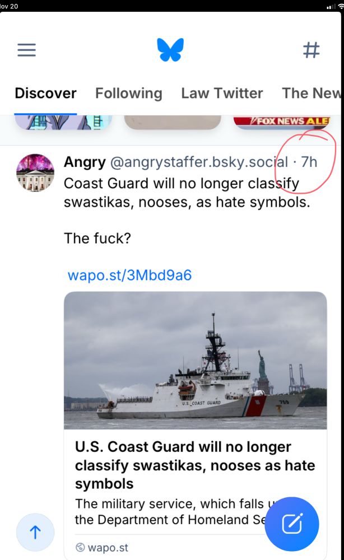This screenshot has height=560, width=344.
Task: Open the article headline about swastikas, nooses
Action: tap(195, 465)
